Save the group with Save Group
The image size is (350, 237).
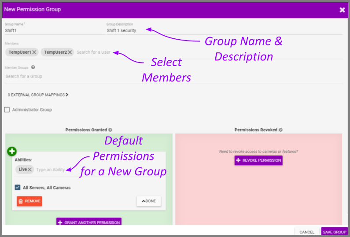(x=334, y=232)
